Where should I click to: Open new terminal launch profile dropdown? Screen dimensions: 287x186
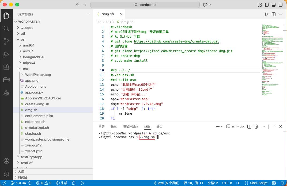tap(223, 127)
